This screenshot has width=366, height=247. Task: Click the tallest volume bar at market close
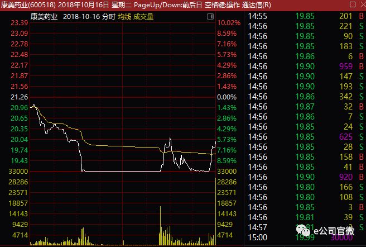point(215,211)
